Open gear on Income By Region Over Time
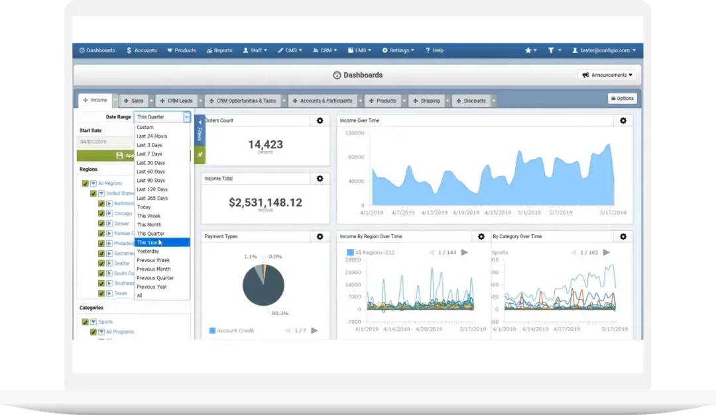This screenshot has height=415, width=716. [481, 237]
